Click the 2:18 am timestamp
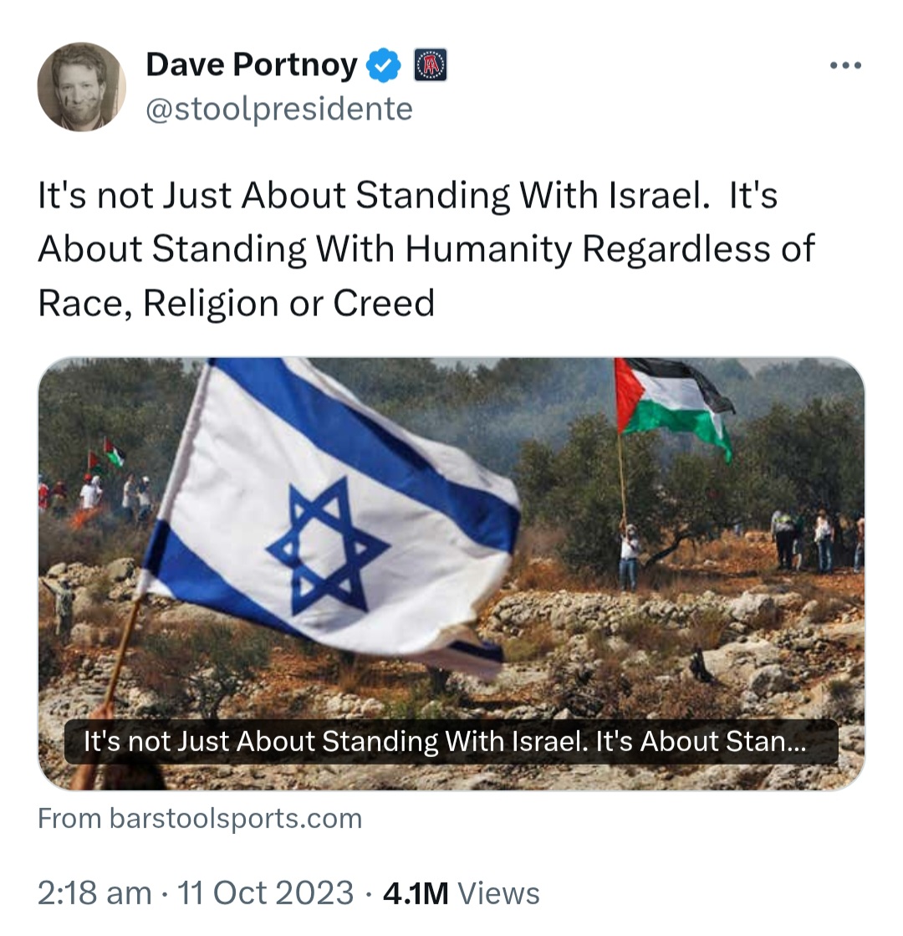This screenshot has height=936, width=903. coord(94,893)
